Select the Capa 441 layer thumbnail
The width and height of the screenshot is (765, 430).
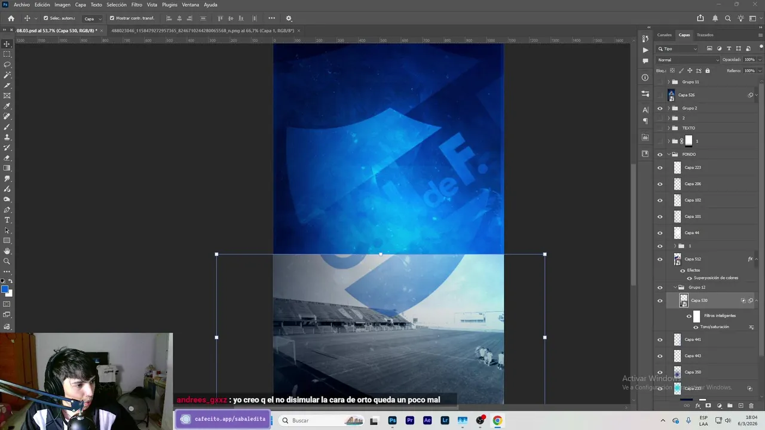(x=677, y=339)
